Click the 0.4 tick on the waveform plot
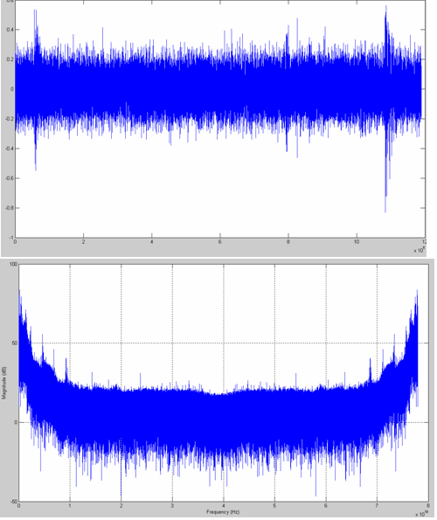 click(10, 30)
